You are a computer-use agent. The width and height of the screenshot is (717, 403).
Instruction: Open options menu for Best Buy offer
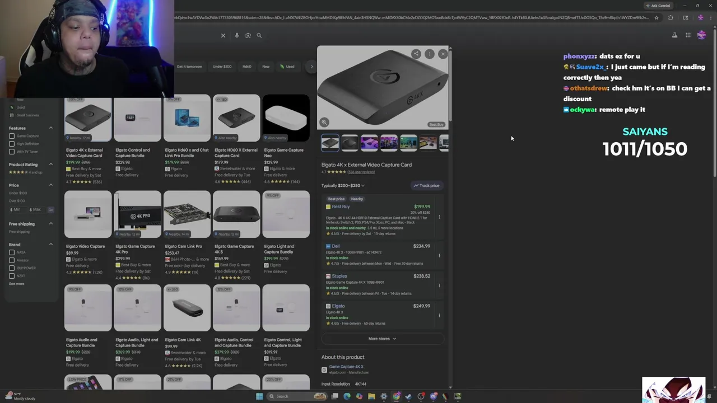[439, 217]
